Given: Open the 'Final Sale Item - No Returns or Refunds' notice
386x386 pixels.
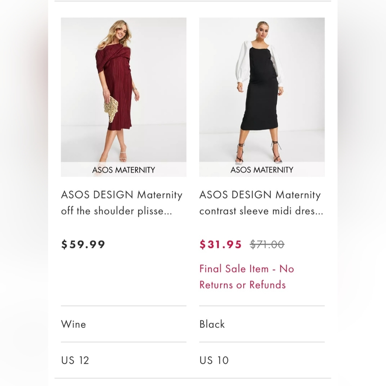Looking at the screenshot, I should pyautogui.click(x=246, y=276).
